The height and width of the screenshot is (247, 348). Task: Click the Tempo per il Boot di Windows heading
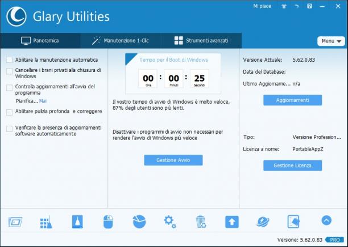pos(173,60)
